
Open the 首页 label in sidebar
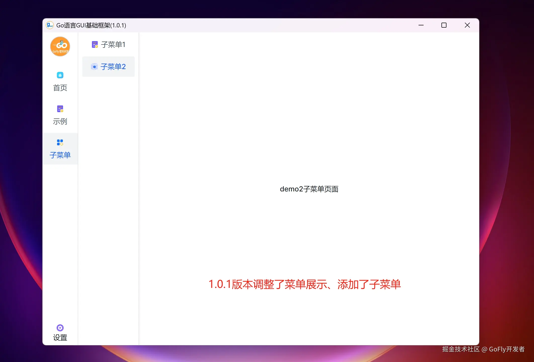pyautogui.click(x=60, y=88)
